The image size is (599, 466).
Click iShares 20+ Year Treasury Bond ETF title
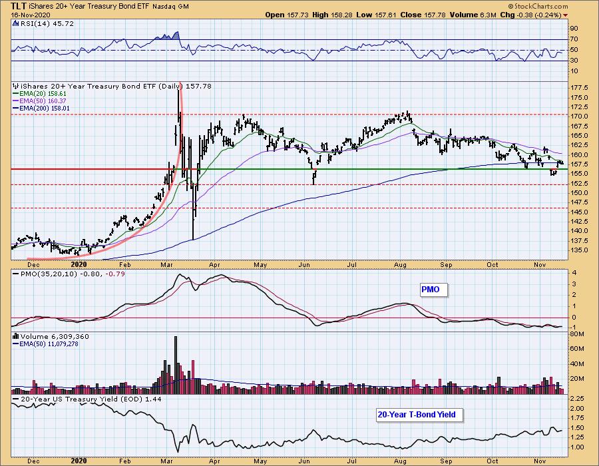pos(89,7)
